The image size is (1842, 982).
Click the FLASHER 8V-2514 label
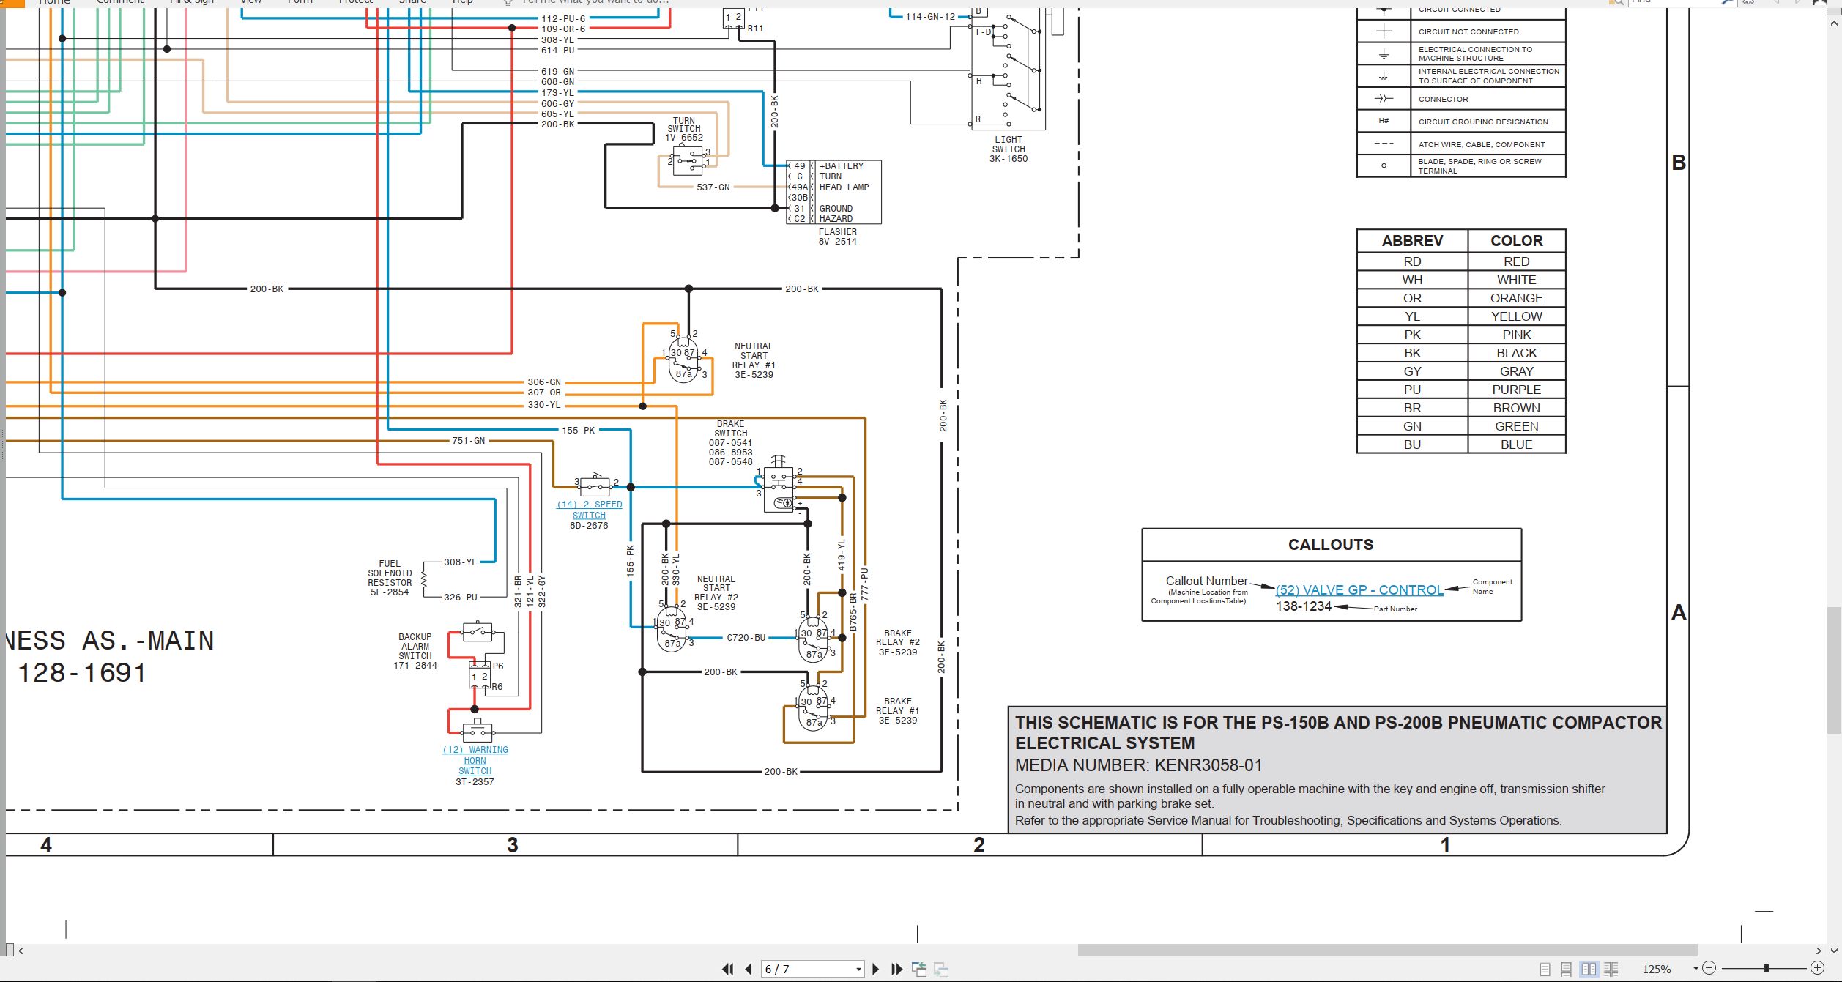(837, 237)
